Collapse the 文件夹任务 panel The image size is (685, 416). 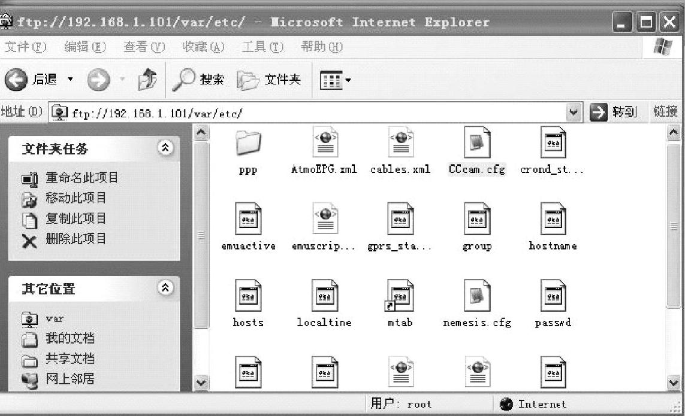coord(165,147)
